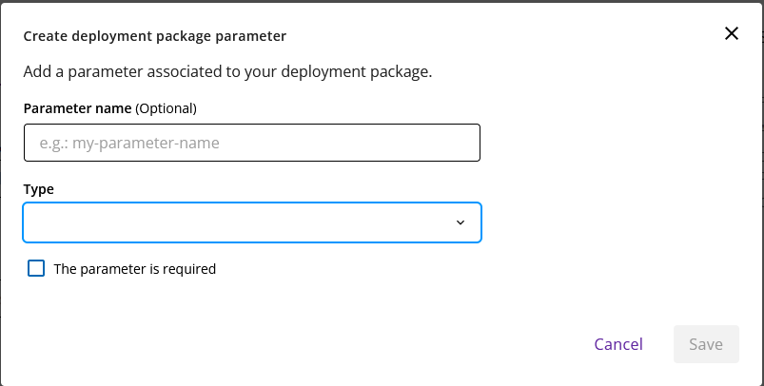
Task: Click the greyed-out Save button at bottom right
Action: (x=706, y=344)
